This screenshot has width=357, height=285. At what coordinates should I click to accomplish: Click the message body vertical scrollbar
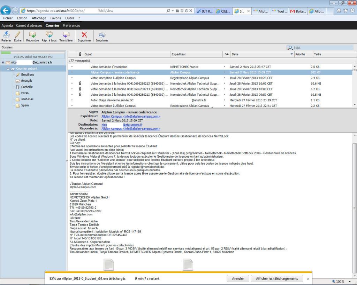click(355, 208)
